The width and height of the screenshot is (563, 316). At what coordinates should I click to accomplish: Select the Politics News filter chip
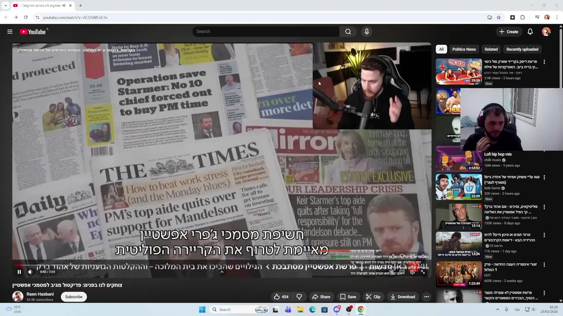point(464,49)
